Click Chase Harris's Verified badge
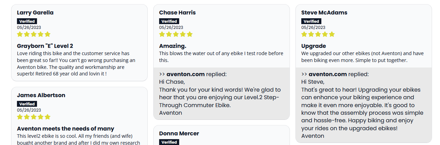The image size is (440, 145). pyautogui.click(x=169, y=21)
